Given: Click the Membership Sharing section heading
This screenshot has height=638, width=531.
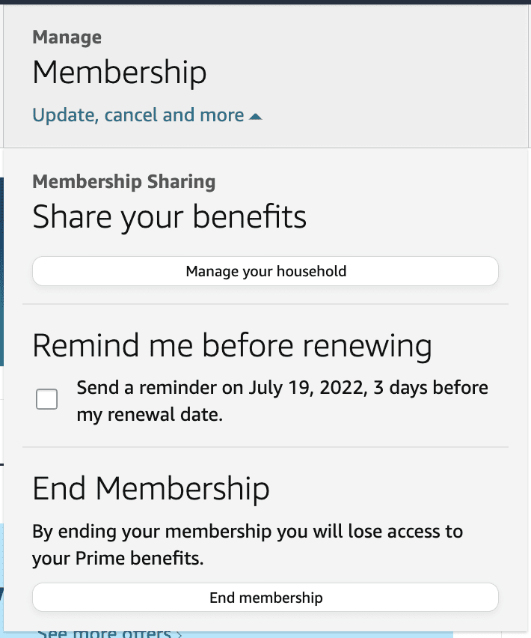Looking at the screenshot, I should coord(123,182).
